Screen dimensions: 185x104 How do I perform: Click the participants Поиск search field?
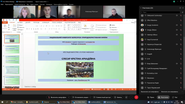tap(160, 12)
